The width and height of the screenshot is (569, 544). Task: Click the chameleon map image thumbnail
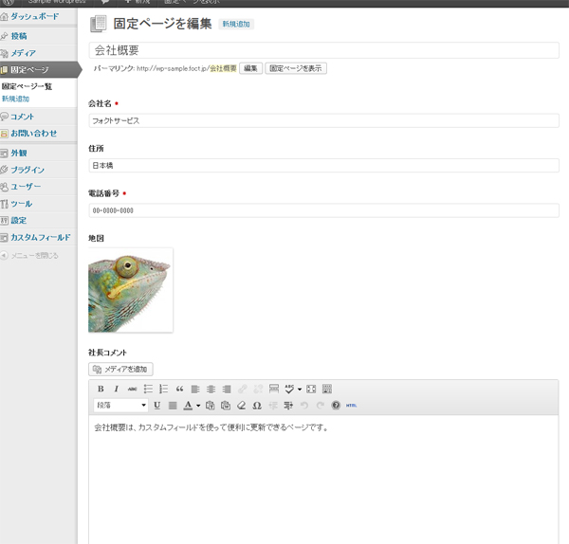click(x=131, y=290)
